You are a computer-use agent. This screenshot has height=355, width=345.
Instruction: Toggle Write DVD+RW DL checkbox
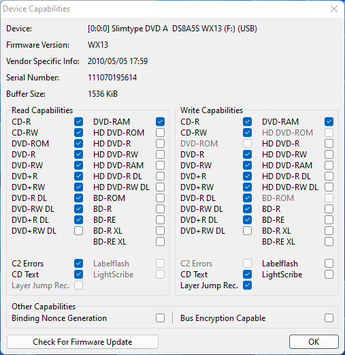(x=247, y=230)
